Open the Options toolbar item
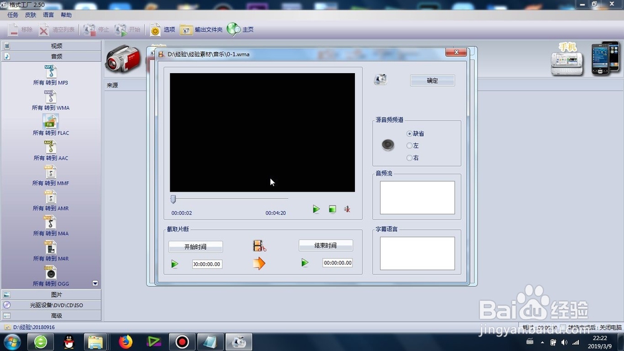Viewport: 624px width, 351px height. 162,29
